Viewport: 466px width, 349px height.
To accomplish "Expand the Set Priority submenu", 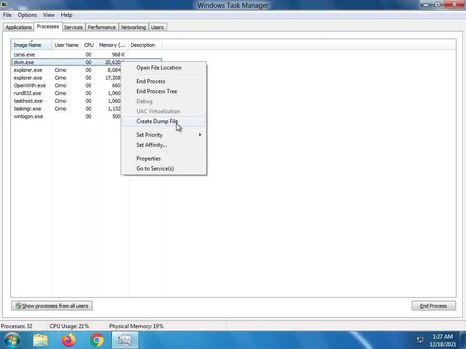I will (x=163, y=135).
